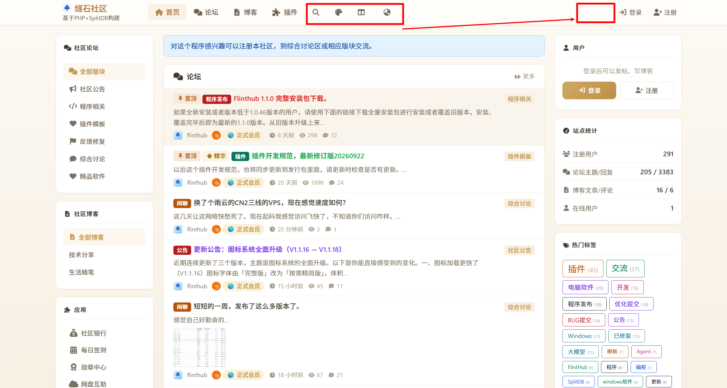Click the Windows (13) hot tag
Screen dimensions: 727x388
point(584,336)
